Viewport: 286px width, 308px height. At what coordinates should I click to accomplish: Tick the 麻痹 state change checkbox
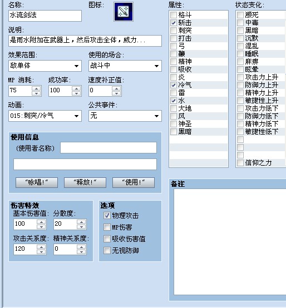click(240, 62)
